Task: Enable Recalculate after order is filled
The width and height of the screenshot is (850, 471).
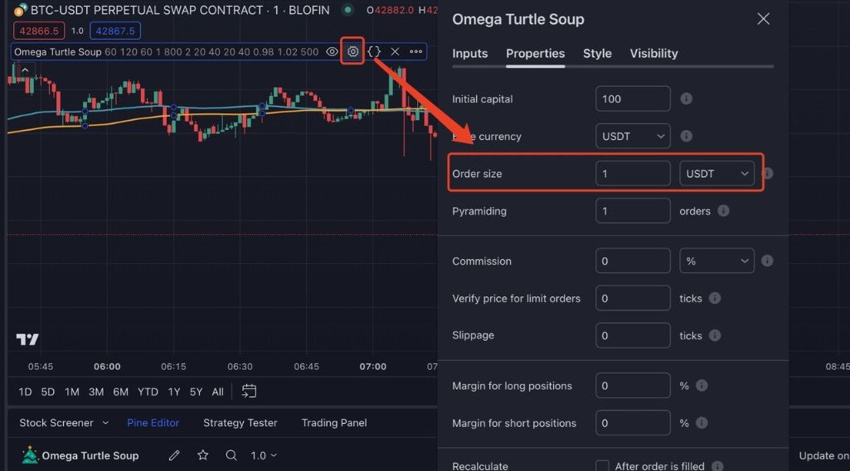Action: (x=603, y=466)
